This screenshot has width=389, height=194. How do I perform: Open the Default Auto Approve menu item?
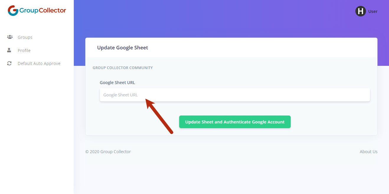39,63
